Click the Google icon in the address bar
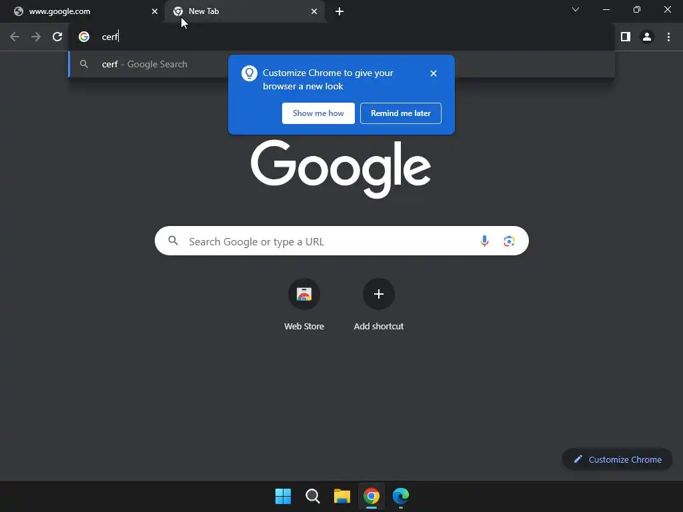Viewport: 683px width, 512px height. click(x=84, y=37)
